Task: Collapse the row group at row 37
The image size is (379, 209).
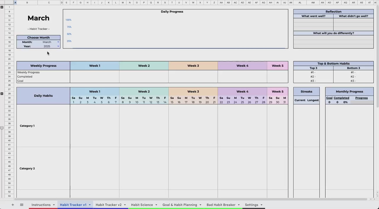Action: (2, 128)
